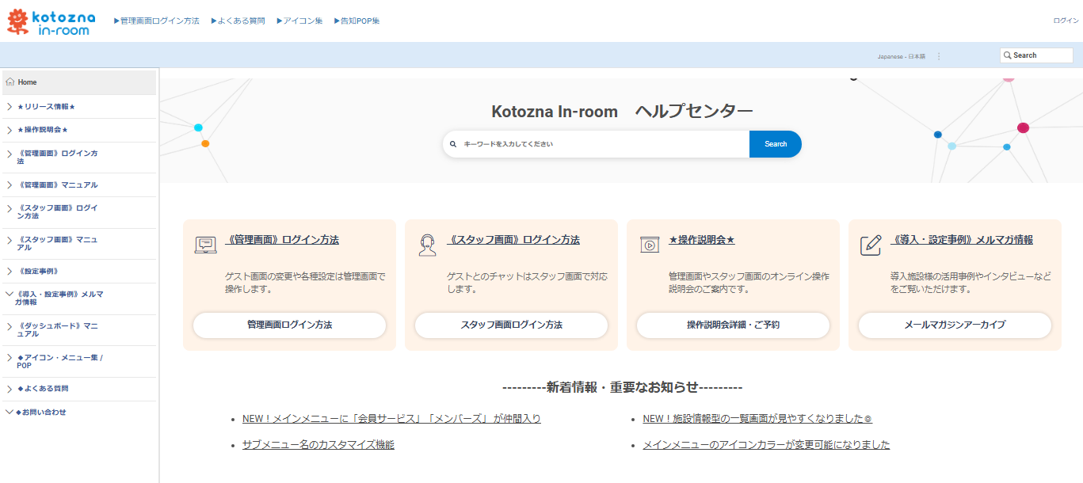Click ログイン link at top right
This screenshot has width=1083, height=483.
[1066, 21]
